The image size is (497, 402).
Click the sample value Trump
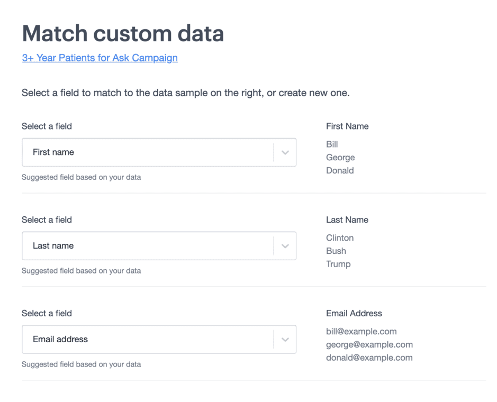(338, 264)
